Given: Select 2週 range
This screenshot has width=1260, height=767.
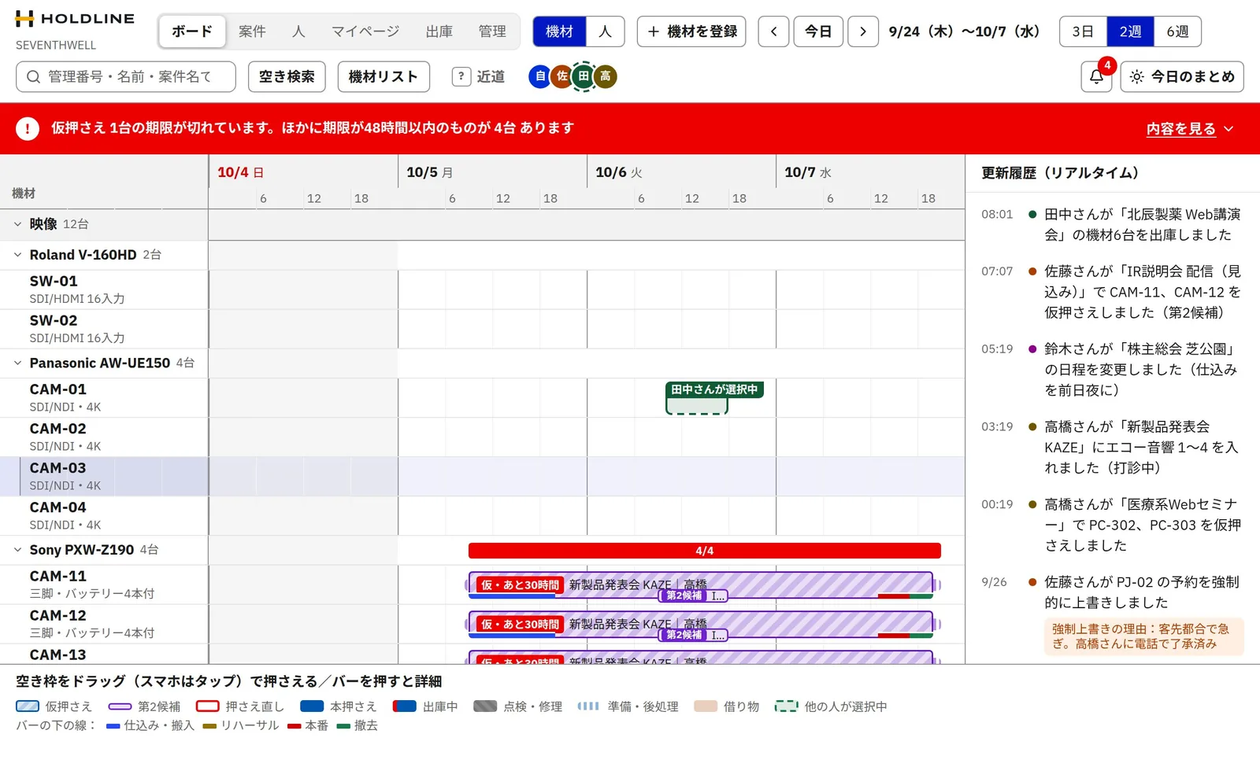Looking at the screenshot, I should [x=1130, y=31].
